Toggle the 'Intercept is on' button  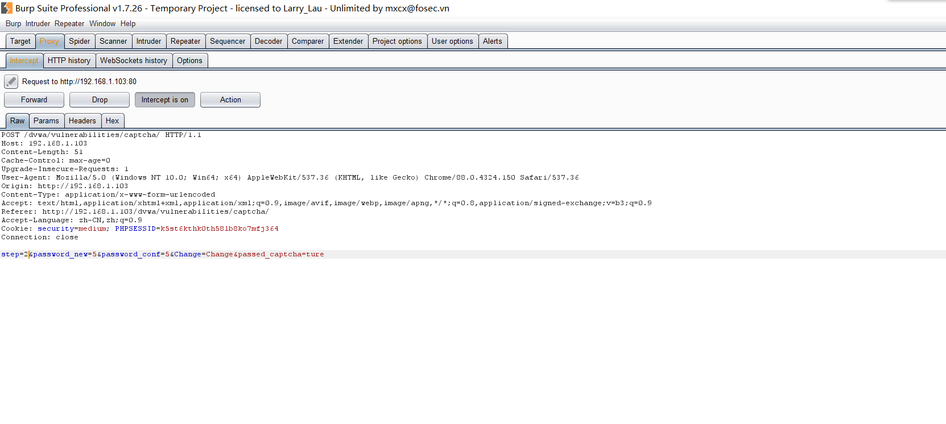[x=164, y=100]
